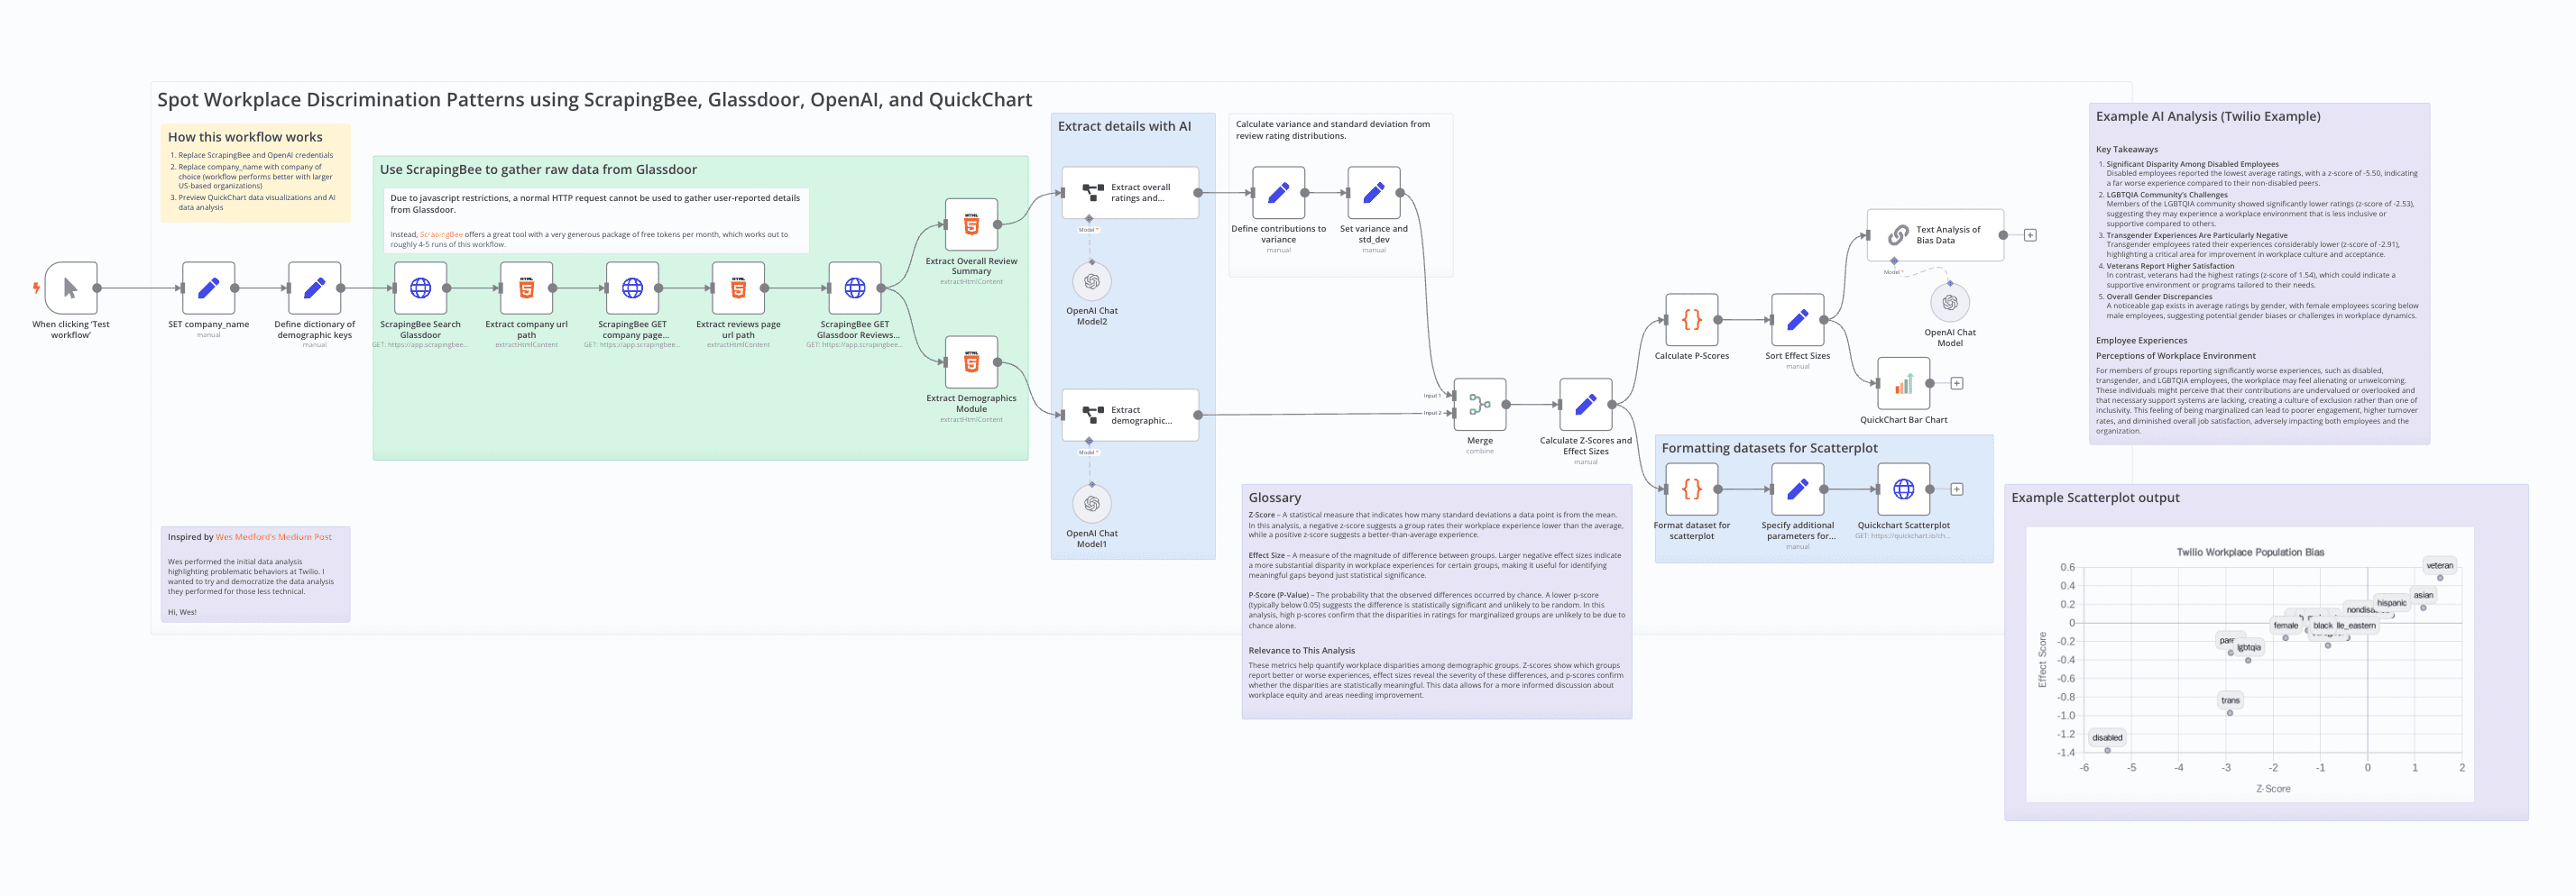Open Calculate Z-Scores and Effect Sizes node
The height and width of the screenshot is (896, 2576).
tap(1586, 405)
